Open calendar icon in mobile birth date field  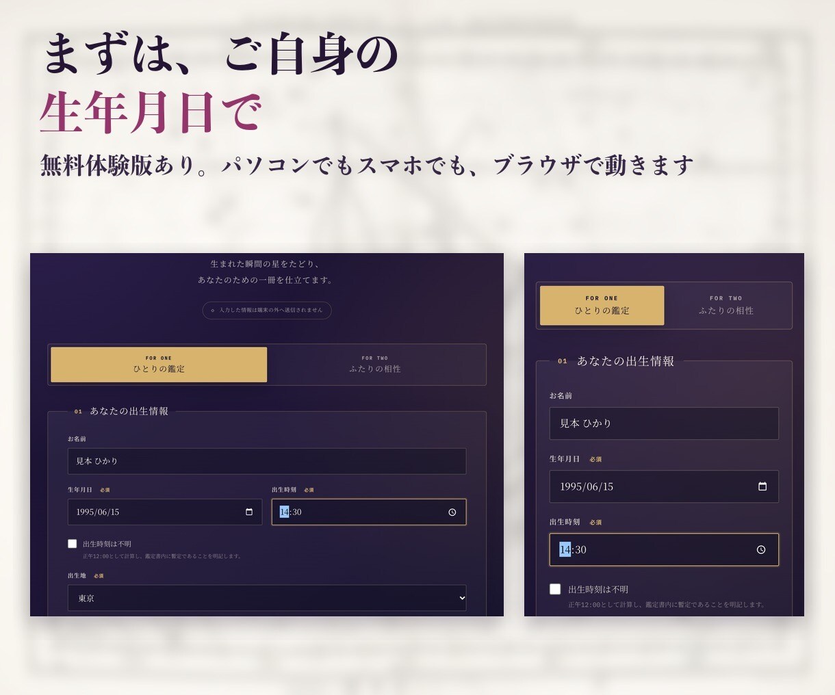tap(762, 486)
